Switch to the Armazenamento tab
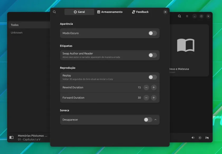Image resolution: width=222 pixels, height=154 pixels. coord(110,12)
